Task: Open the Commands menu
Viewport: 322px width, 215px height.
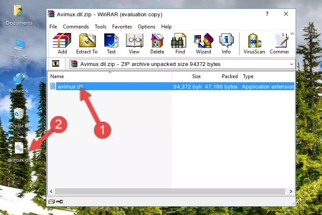Action: pyautogui.click(x=76, y=27)
